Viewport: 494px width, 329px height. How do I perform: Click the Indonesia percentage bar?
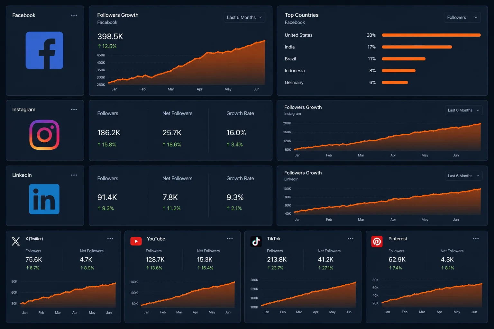point(398,71)
